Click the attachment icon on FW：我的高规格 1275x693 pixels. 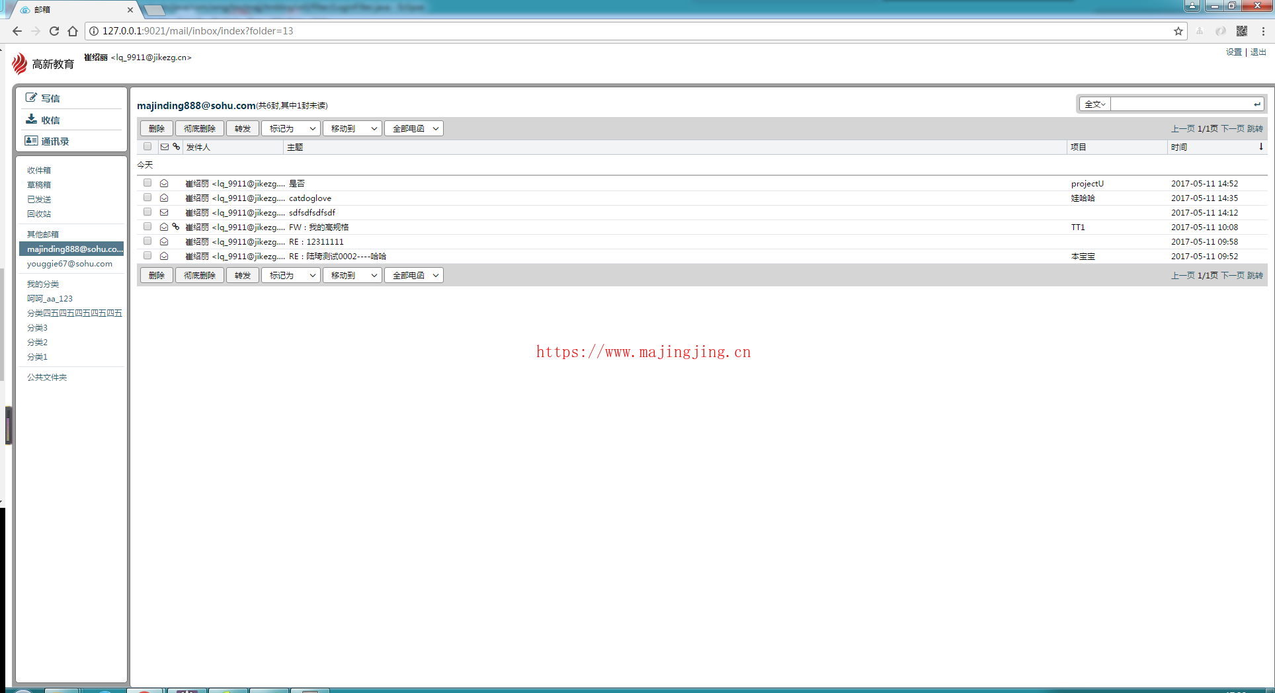pyautogui.click(x=176, y=227)
